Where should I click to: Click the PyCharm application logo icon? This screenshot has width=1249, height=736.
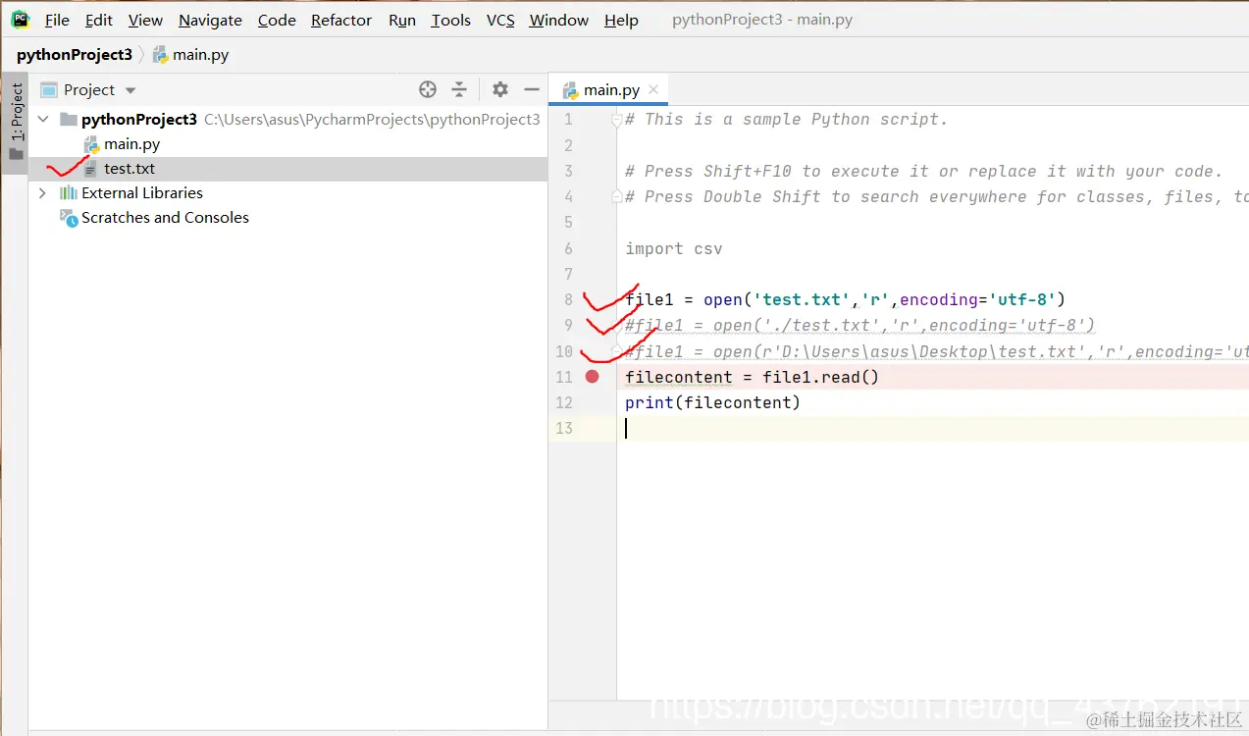point(21,20)
